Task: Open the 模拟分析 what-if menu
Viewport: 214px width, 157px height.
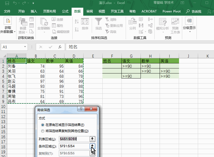Action: 163,25
